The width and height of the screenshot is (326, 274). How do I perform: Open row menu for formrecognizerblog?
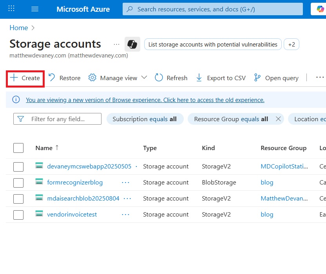tap(125, 183)
